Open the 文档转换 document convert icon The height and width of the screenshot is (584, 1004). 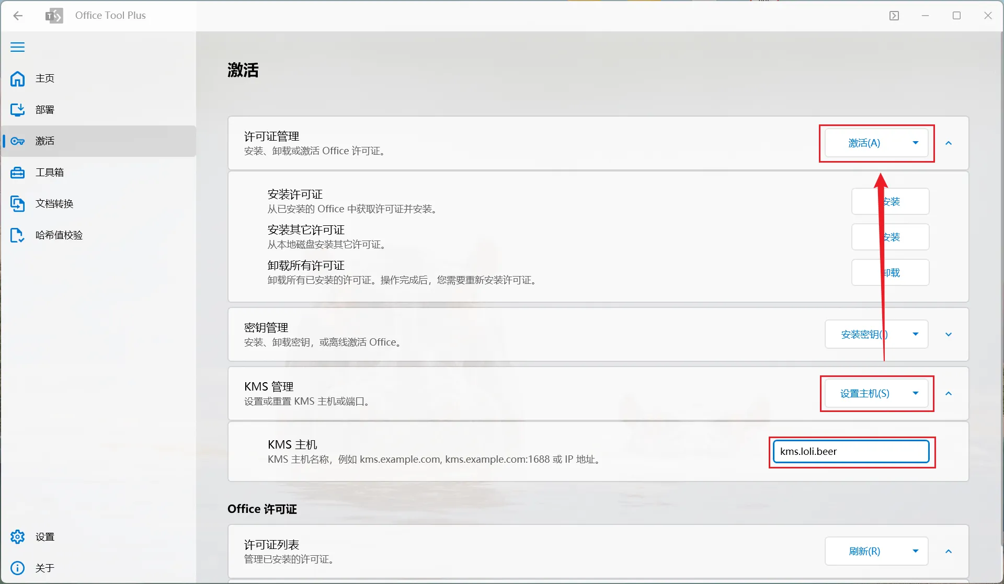point(17,204)
